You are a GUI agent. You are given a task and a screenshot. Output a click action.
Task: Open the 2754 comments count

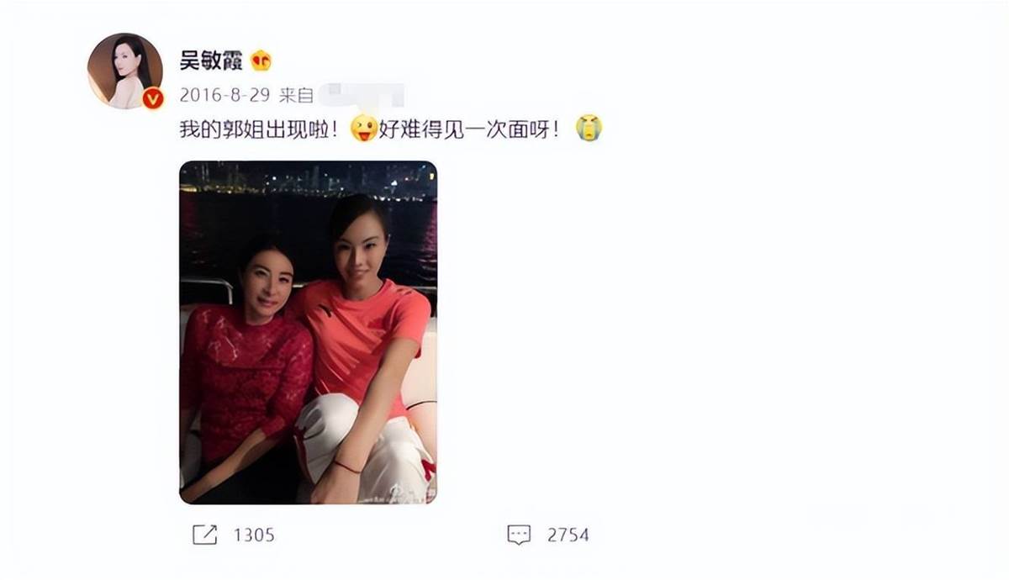pos(568,535)
